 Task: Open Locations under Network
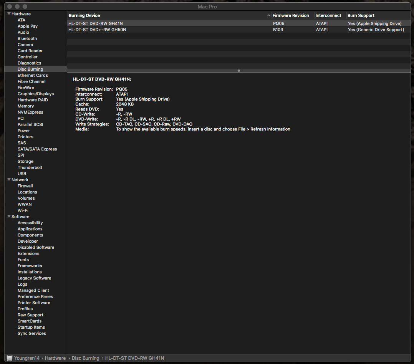point(27,192)
